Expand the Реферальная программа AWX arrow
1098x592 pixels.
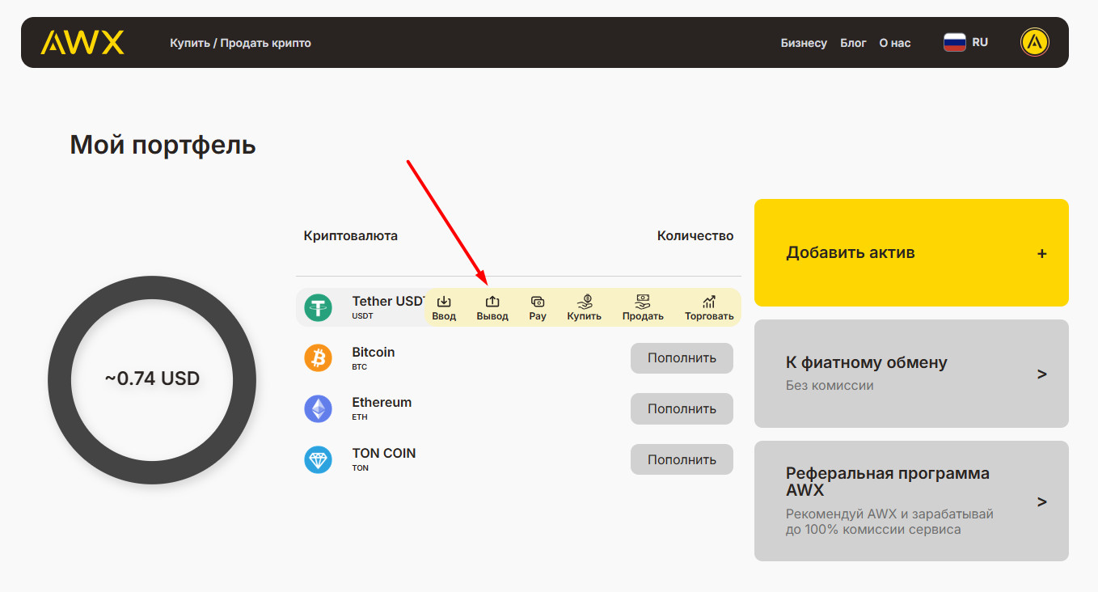coord(1041,501)
